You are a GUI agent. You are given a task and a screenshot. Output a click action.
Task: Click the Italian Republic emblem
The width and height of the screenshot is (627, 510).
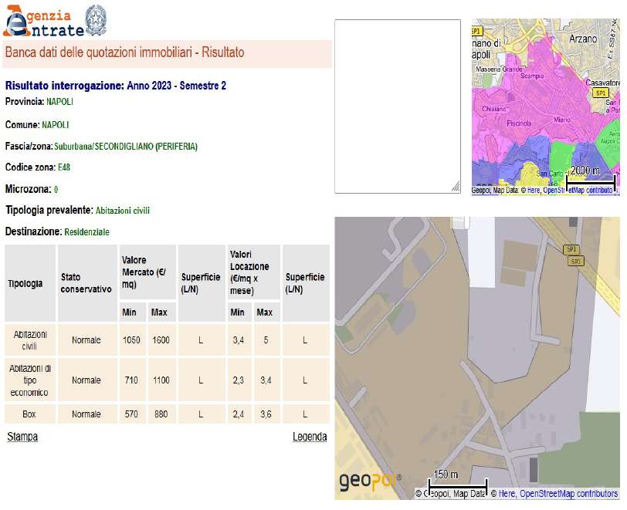pyautogui.click(x=95, y=19)
